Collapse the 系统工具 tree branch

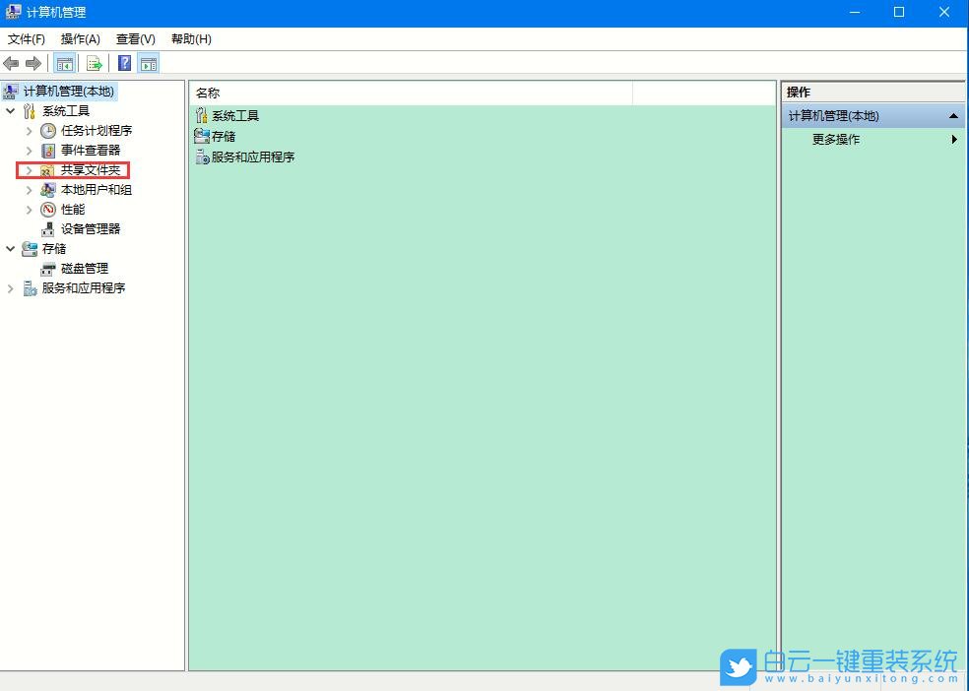tap(10, 110)
